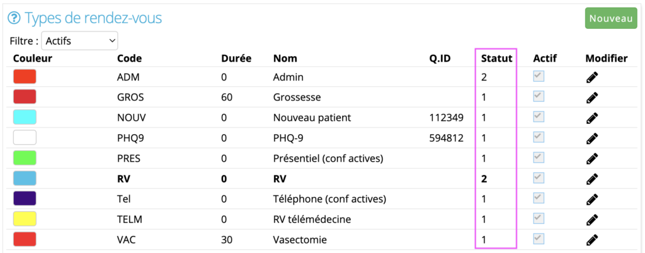
Task: Create a new type with Nouveau button
Action: [x=611, y=18]
